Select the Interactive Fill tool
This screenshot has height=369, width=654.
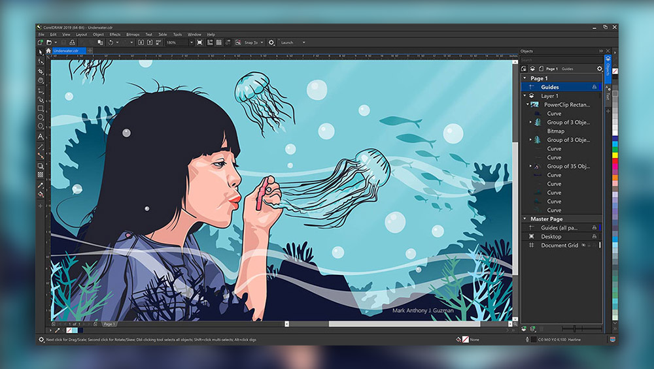pos(41,194)
